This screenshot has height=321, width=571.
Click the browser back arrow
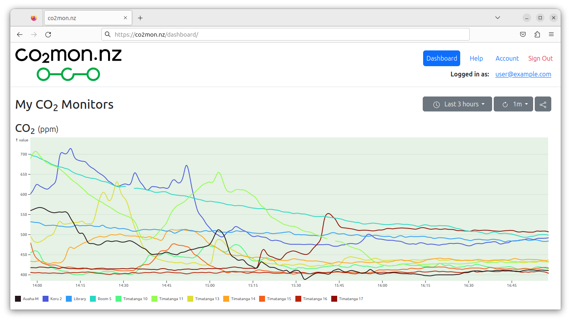(x=20, y=34)
